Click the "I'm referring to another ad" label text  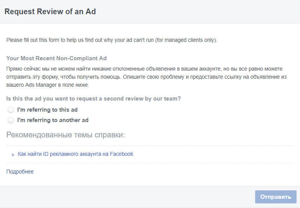(x=52, y=120)
